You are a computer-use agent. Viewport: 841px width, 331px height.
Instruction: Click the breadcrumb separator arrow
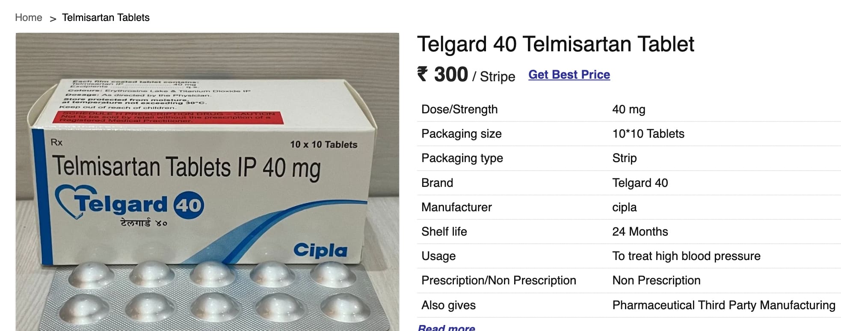[53, 19]
